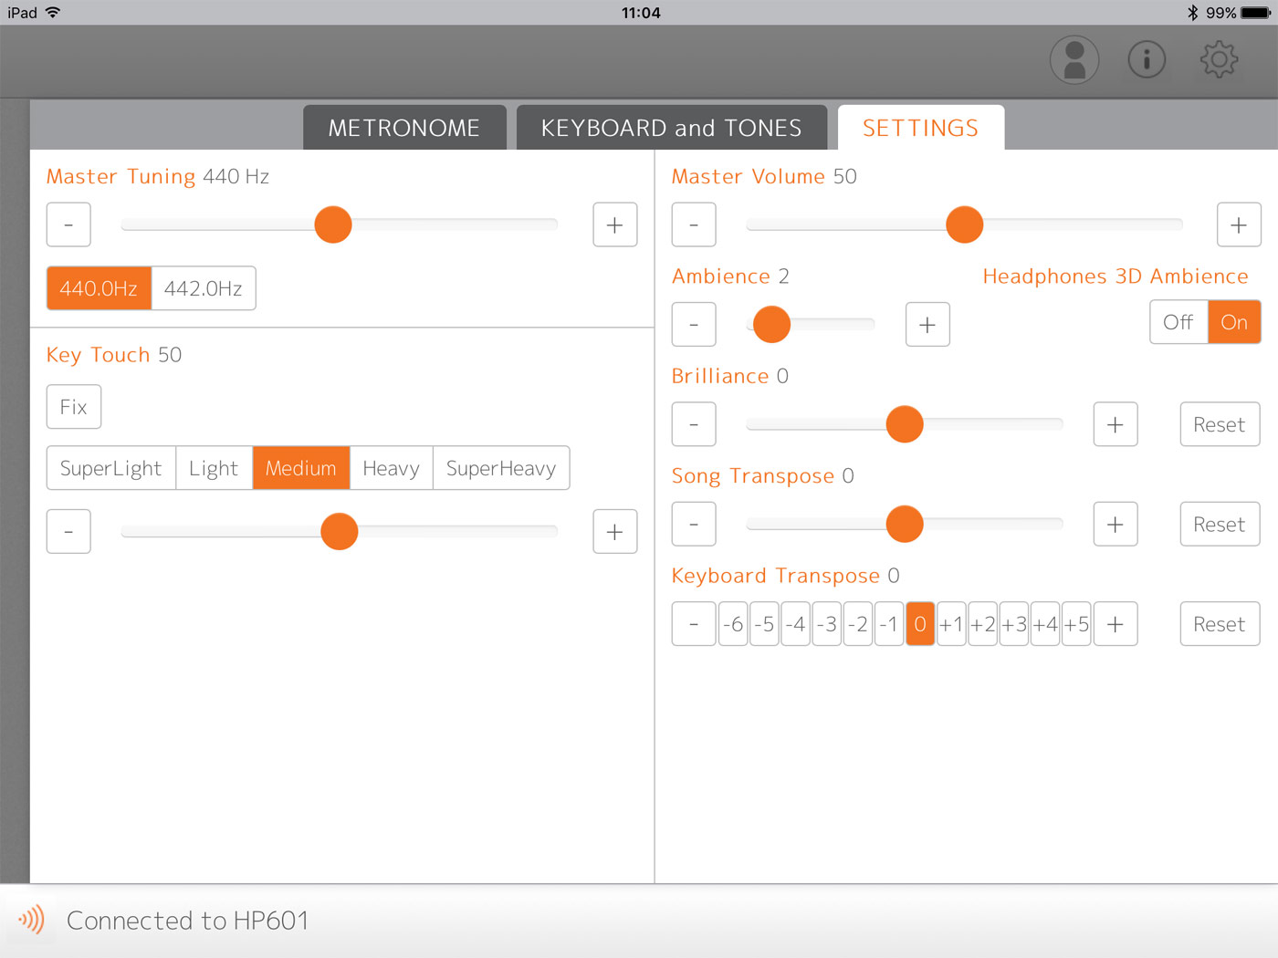Decrease Ambience with minus button
The width and height of the screenshot is (1278, 958).
pos(694,324)
